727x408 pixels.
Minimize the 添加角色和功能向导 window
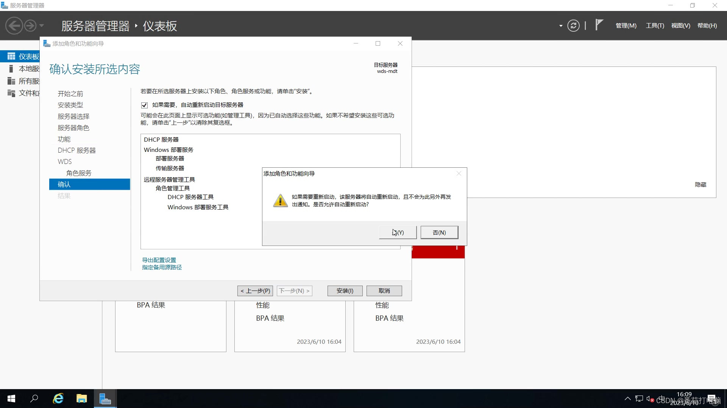click(356, 43)
